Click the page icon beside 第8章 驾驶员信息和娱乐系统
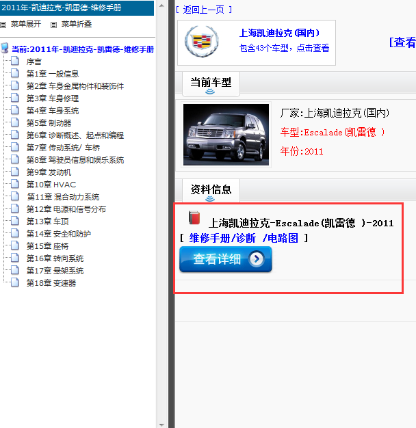Screen dimensions: 416x428 point(15,159)
